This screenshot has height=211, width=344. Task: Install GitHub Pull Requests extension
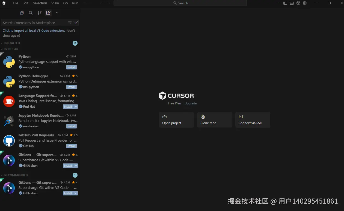pos(72,146)
